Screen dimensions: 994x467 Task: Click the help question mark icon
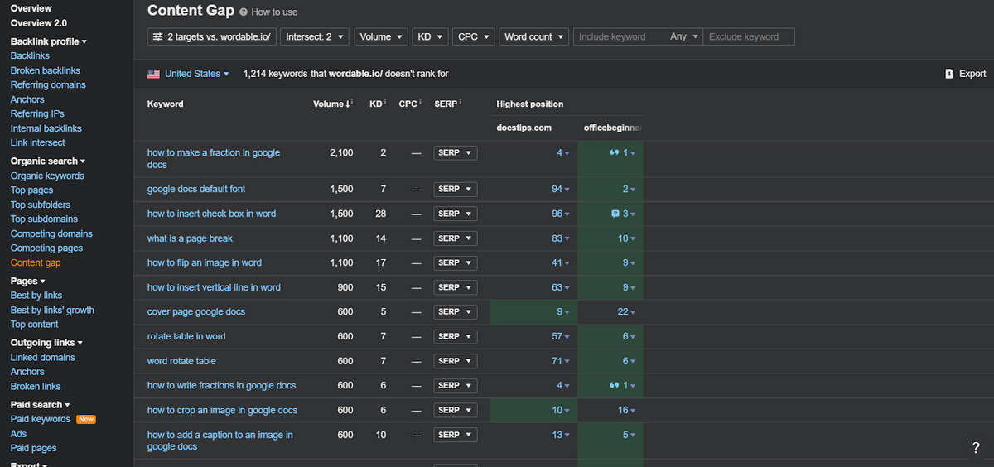pyautogui.click(x=975, y=448)
